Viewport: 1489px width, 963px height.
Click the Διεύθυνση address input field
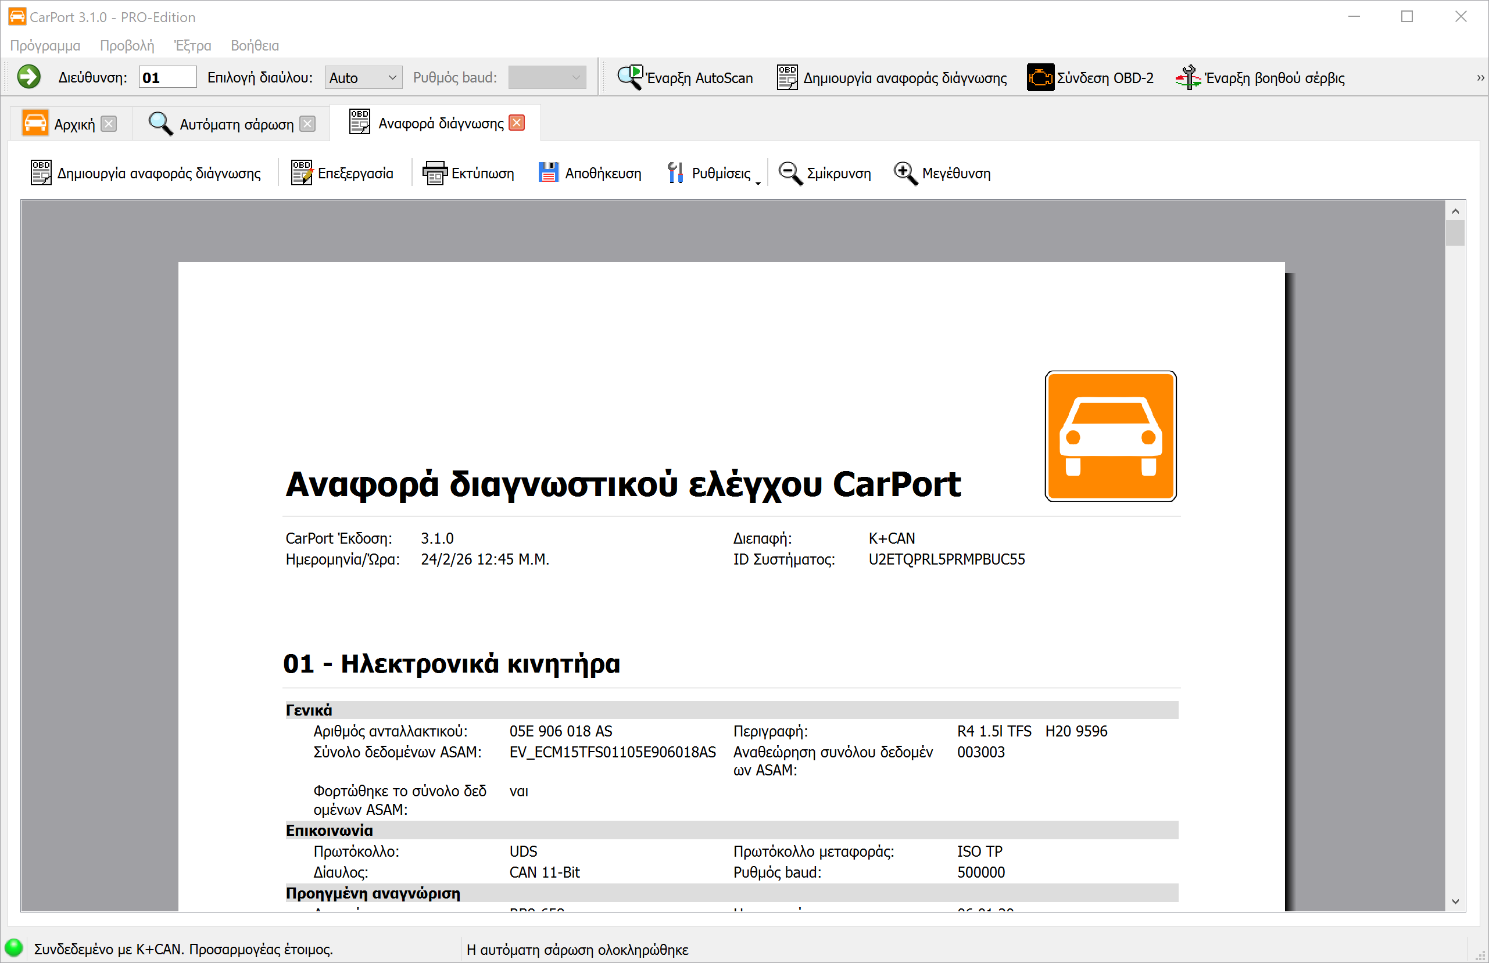[x=167, y=78]
